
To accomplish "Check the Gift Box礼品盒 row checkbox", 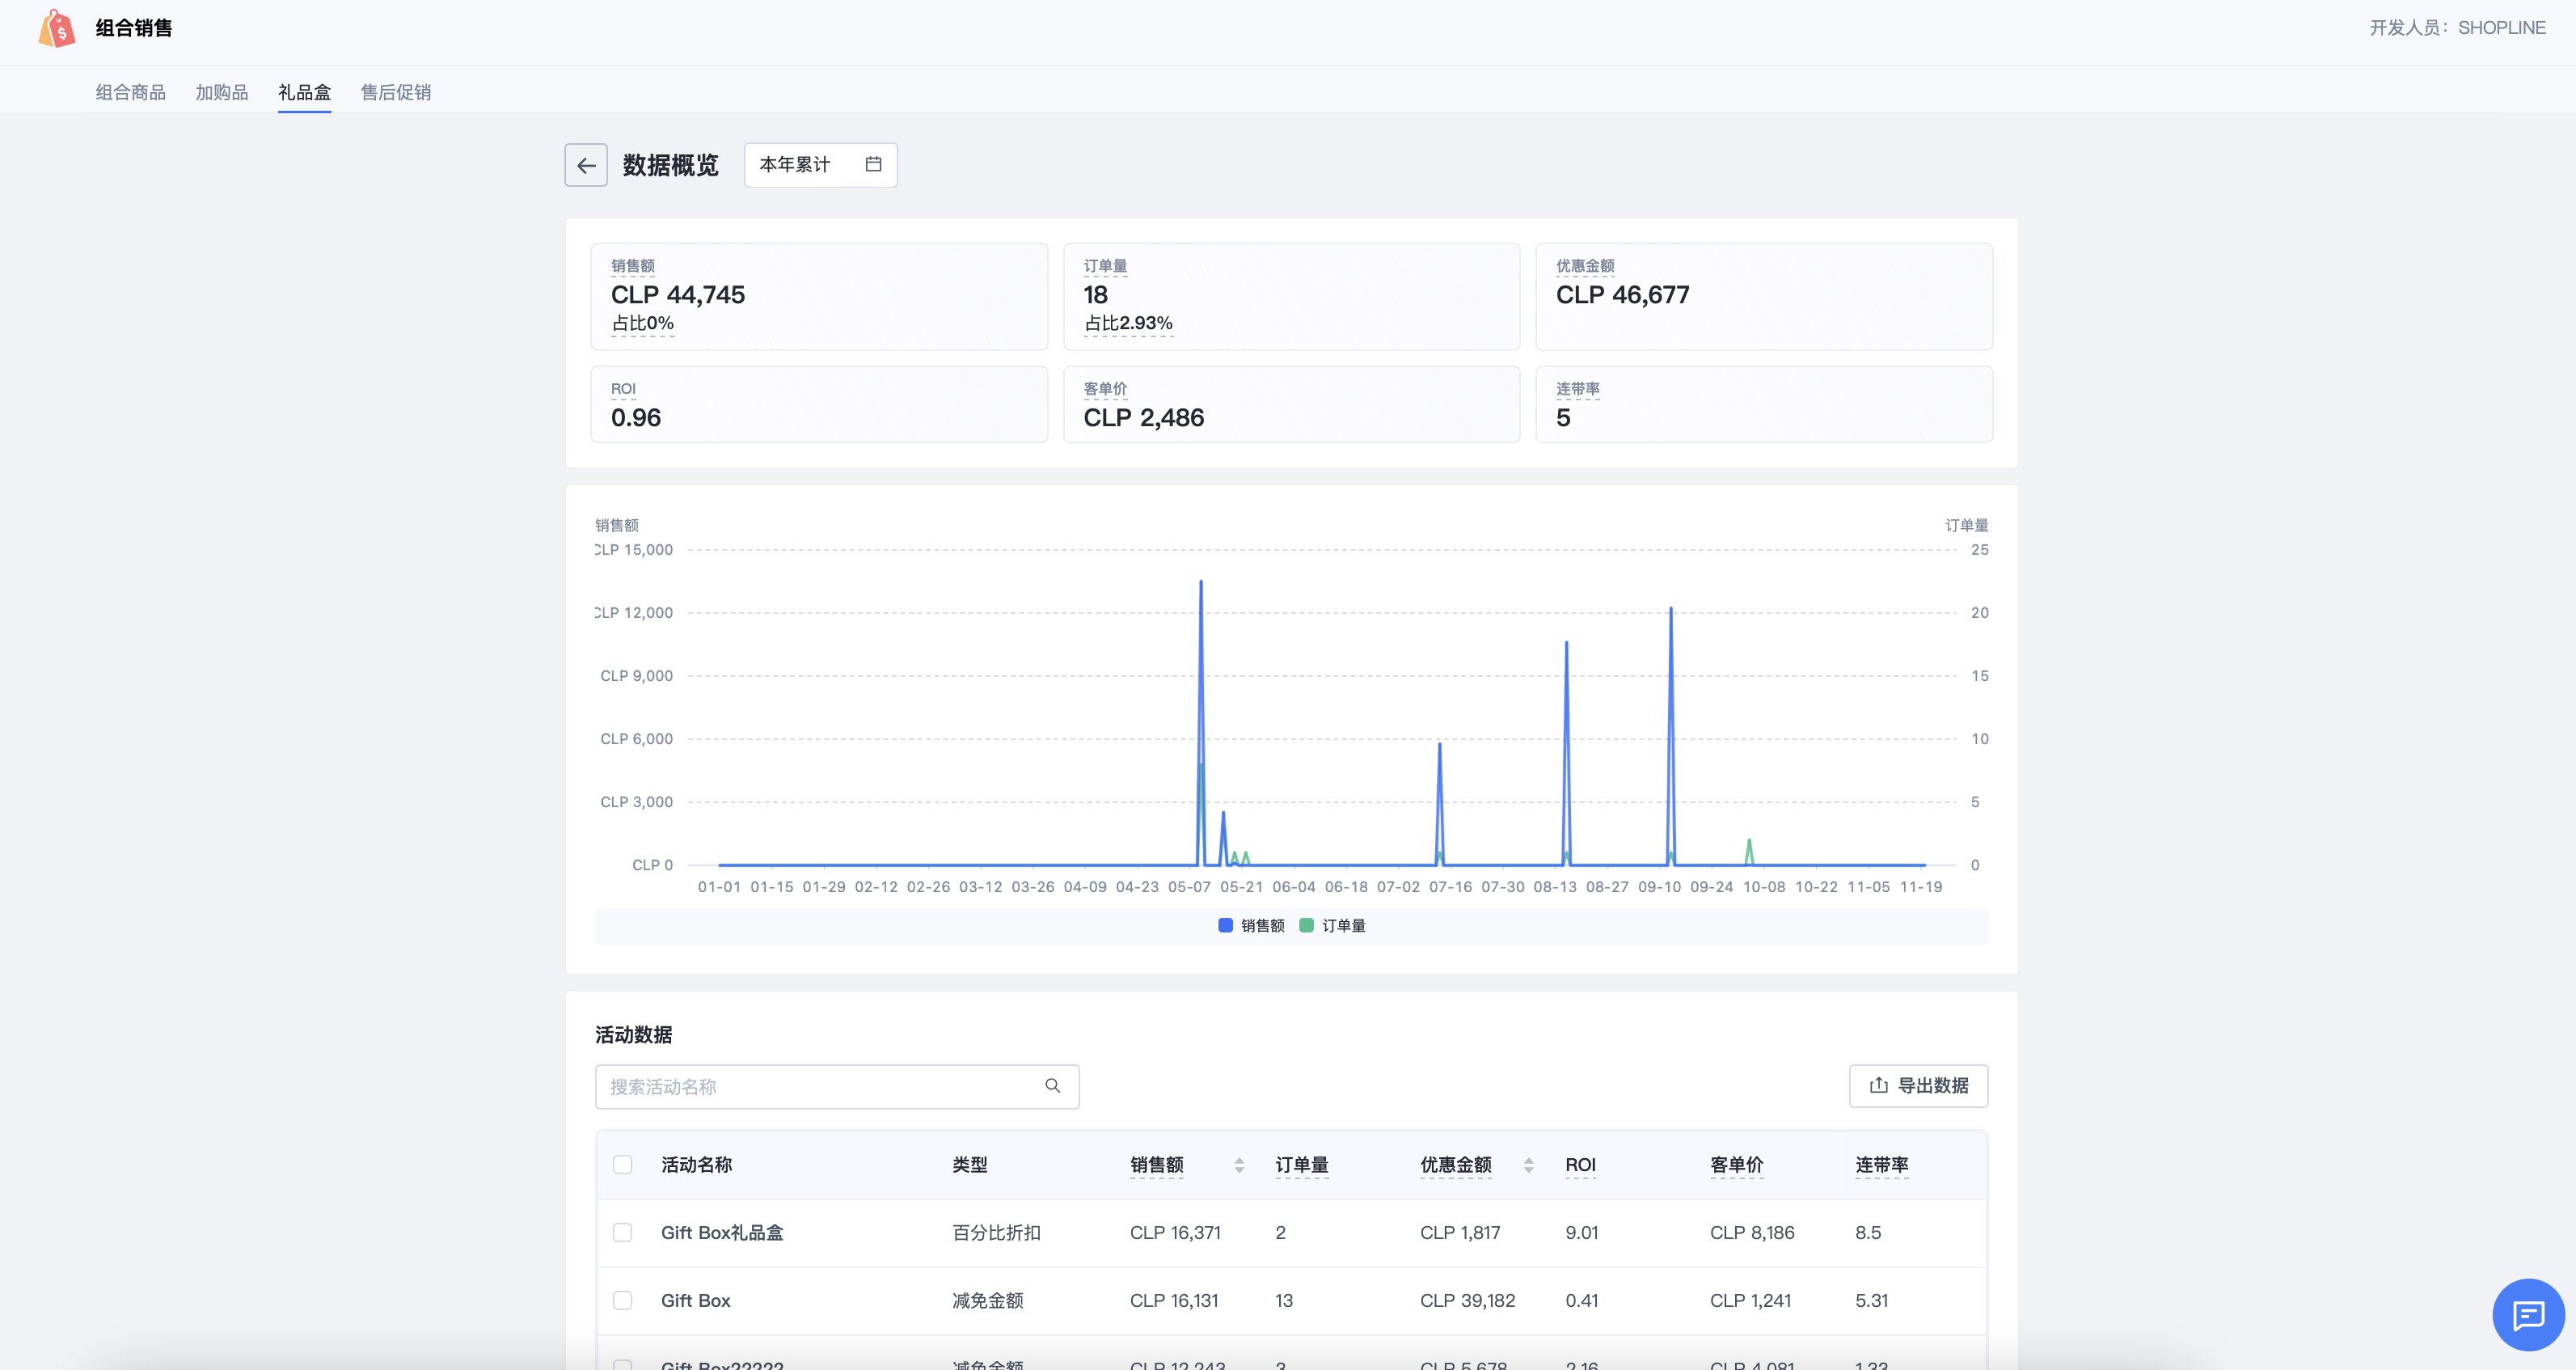I will 622,1232.
